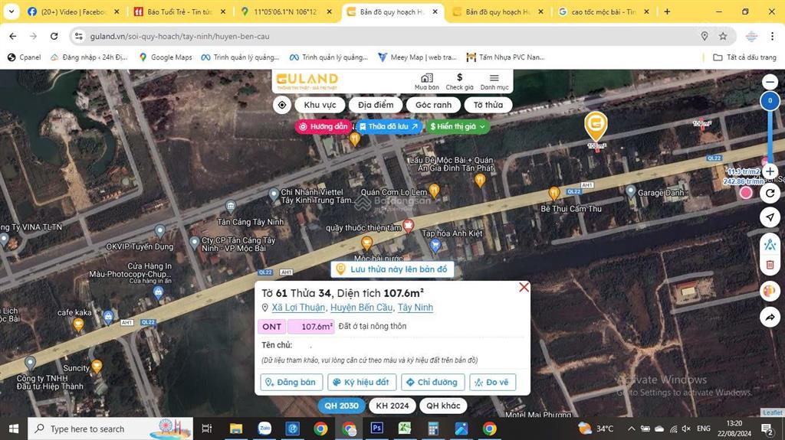Click the Windows Start button
This screenshot has width=785, height=440.
[14, 429]
